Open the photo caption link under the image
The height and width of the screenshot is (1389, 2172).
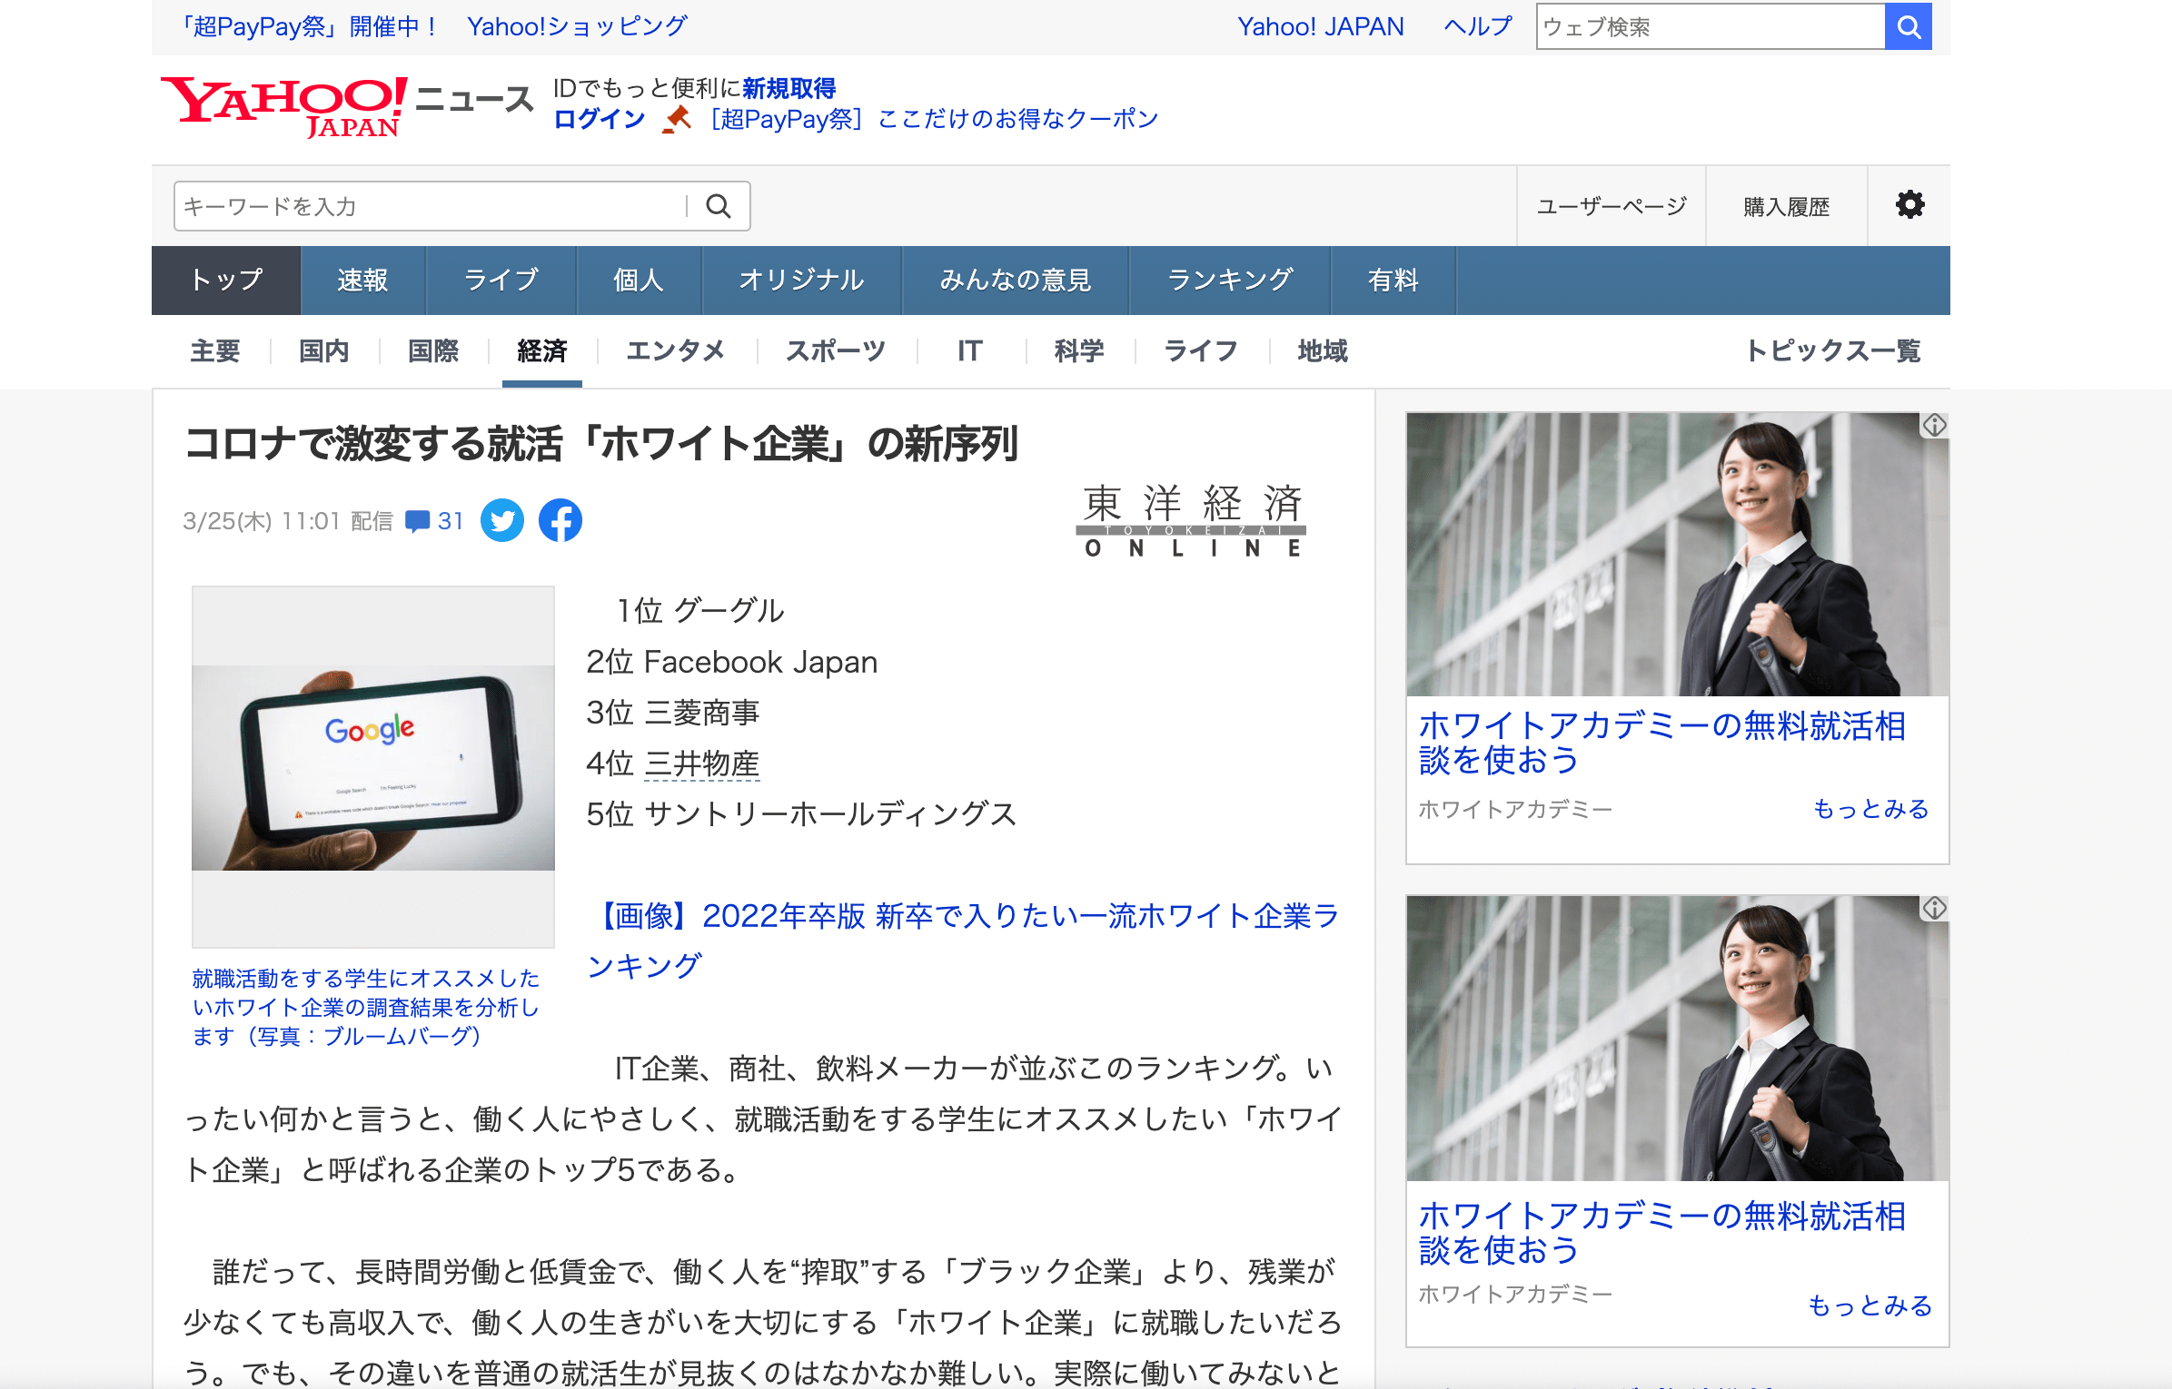(x=366, y=1007)
